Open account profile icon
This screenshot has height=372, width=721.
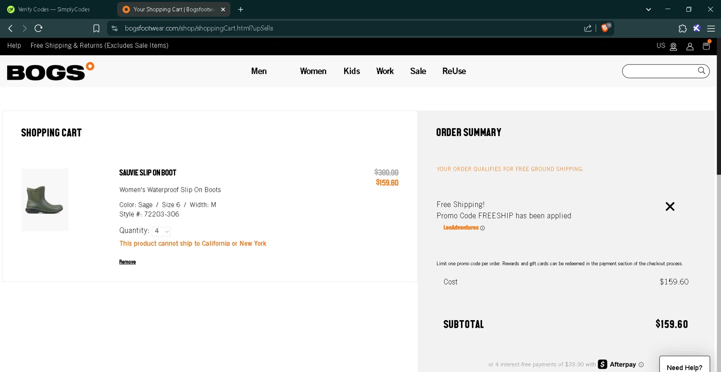690,47
